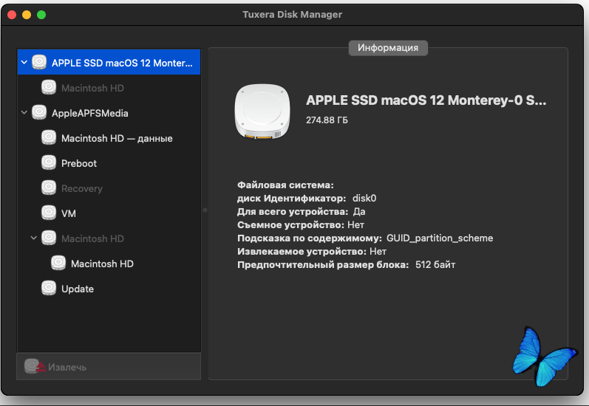589x406 pixels.
Task: Click the Macintosh HD — данные volume icon
Action: coord(49,138)
